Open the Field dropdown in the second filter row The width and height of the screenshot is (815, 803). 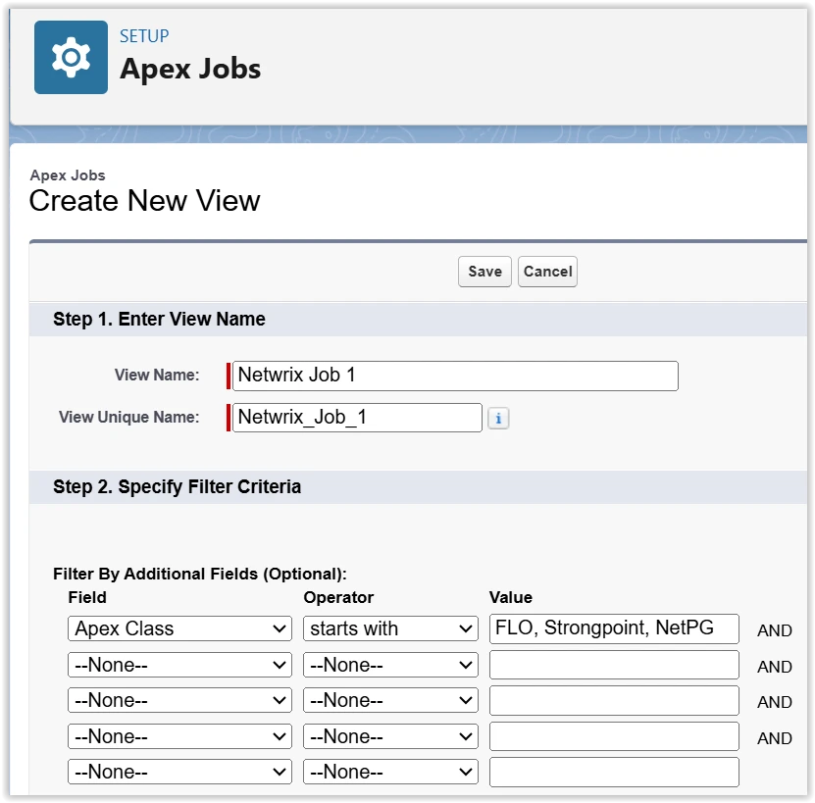tap(179, 665)
